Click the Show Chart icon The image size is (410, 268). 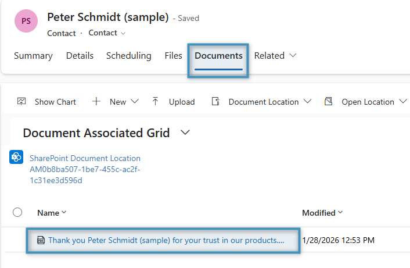click(x=21, y=101)
